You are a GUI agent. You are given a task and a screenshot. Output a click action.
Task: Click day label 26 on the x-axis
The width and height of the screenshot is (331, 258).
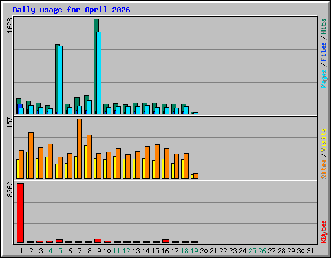click(262, 251)
